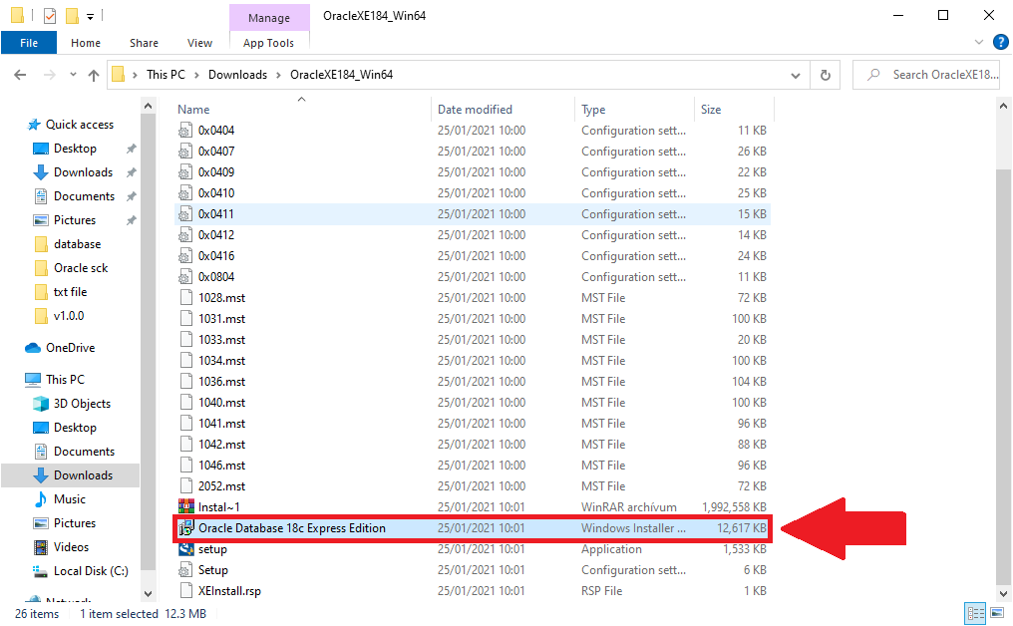This screenshot has width=1013, height=626.
Task: Open the Customize Quick Access Toolbar dropdown
Action: pyautogui.click(x=91, y=16)
